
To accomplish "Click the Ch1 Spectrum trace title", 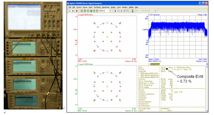I will click(155, 15).
